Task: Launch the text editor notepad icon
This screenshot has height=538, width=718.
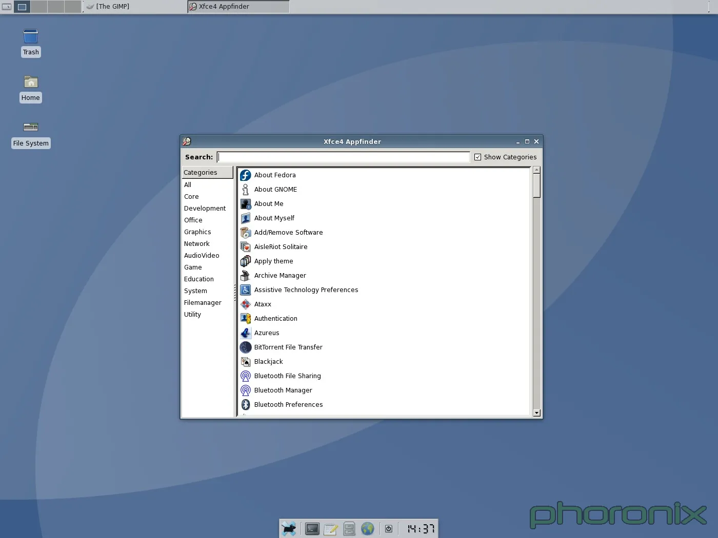Action: click(x=330, y=529)
